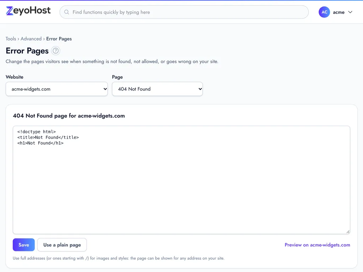Click the Save button
This screenshot has height=272, width=363.
point(24,245)
